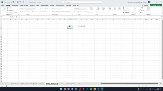
Task: Click the Search box in the title bar
Action: 82,2
